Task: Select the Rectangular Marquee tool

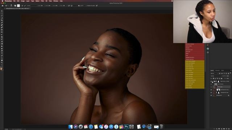Action: point(2,13)
